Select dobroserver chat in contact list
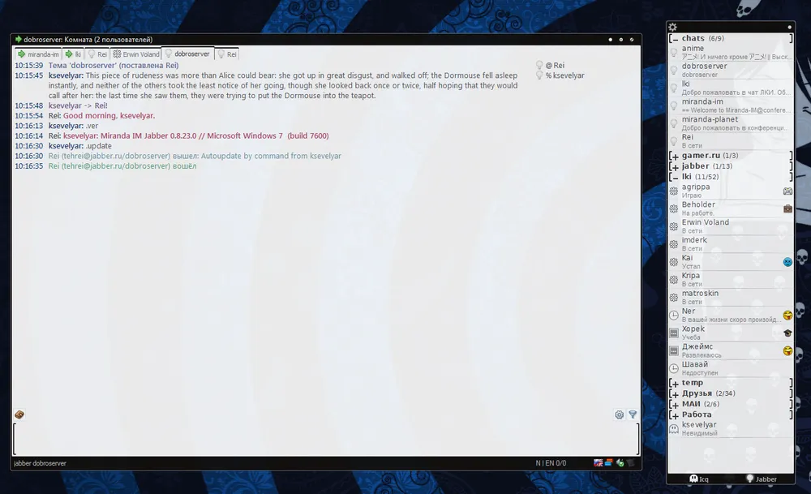The image size is (811, 494). tap(731, 70)
